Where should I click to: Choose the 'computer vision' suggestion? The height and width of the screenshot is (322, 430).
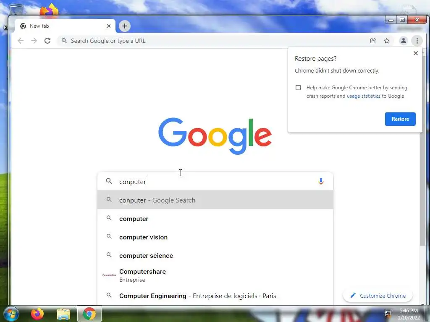pyautogui.click(x=215, y=237)
